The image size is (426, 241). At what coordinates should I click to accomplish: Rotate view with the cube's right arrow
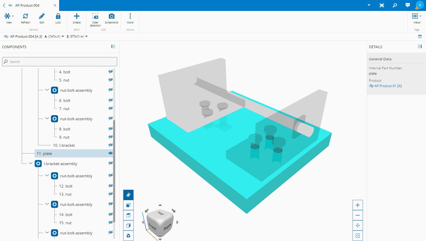point(178,222)
